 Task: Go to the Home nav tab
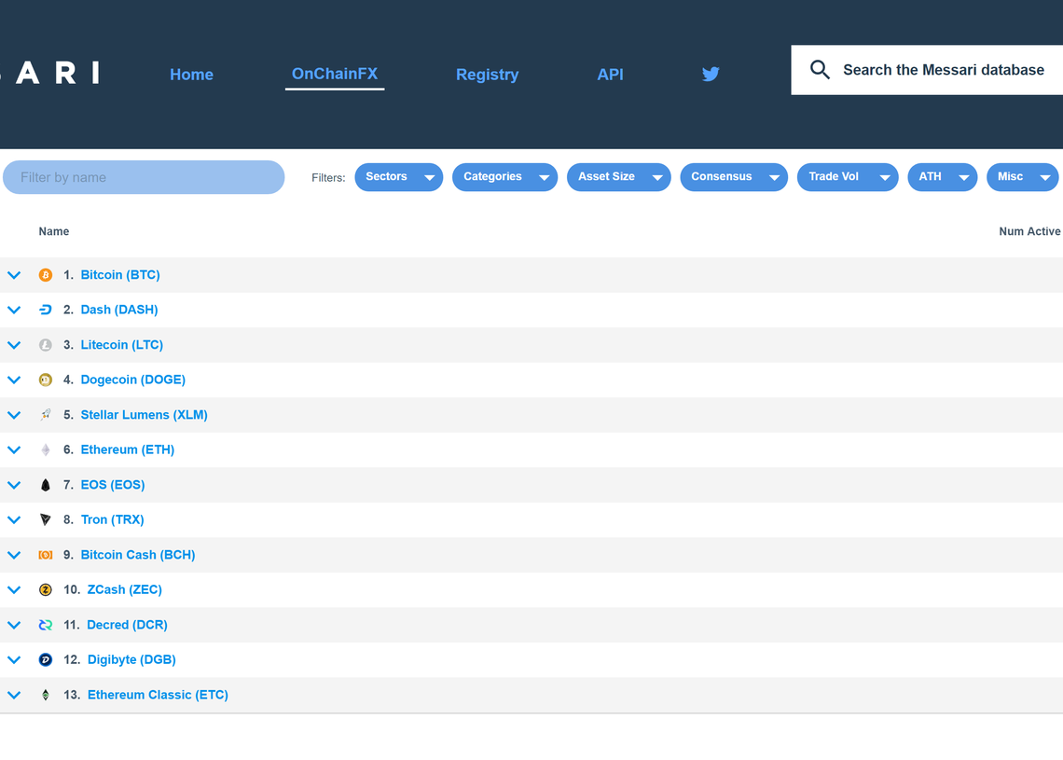point(191,75)
